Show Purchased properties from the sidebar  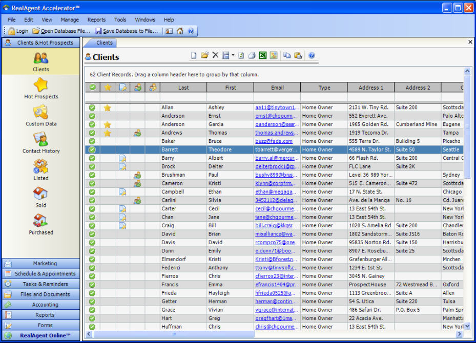point(40,224)
